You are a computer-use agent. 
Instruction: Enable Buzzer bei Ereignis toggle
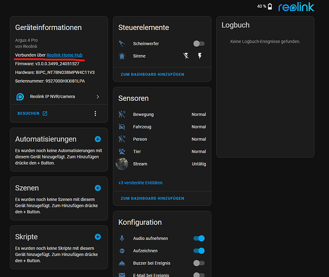click(x=199, y=263)
